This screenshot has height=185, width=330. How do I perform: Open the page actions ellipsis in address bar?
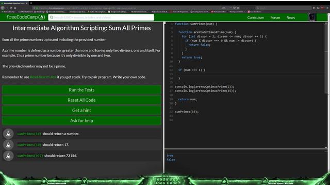pyautogui.click(x=230, y=8)
